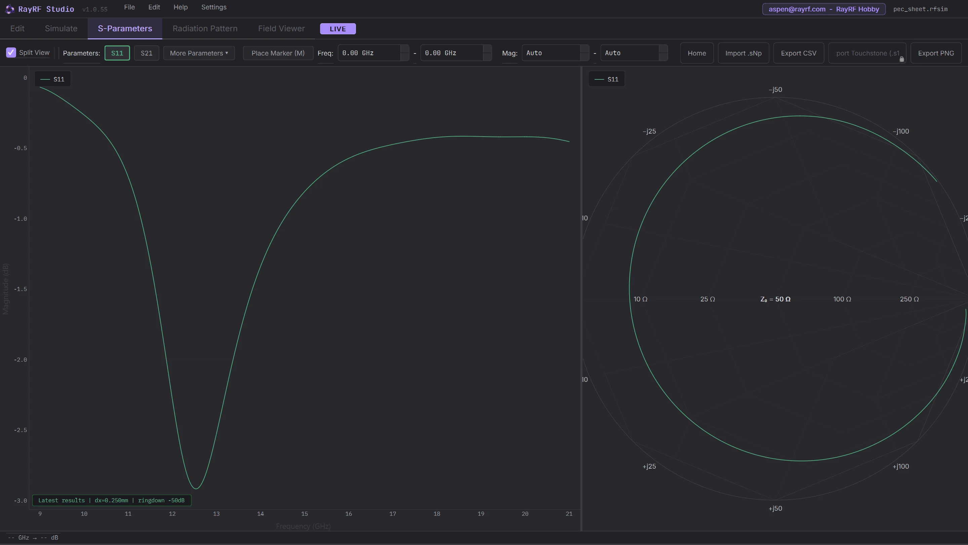Switch to the Edit tab
This screenshot has width=968, height=545.
coord(17,29)
